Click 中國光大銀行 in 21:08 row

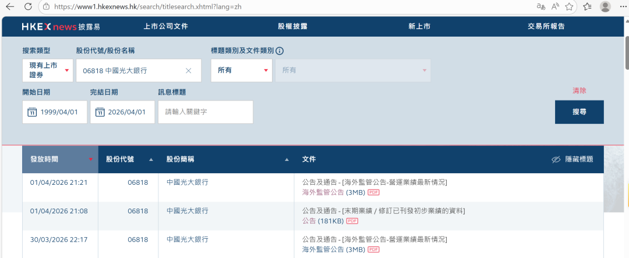[188, 211]
